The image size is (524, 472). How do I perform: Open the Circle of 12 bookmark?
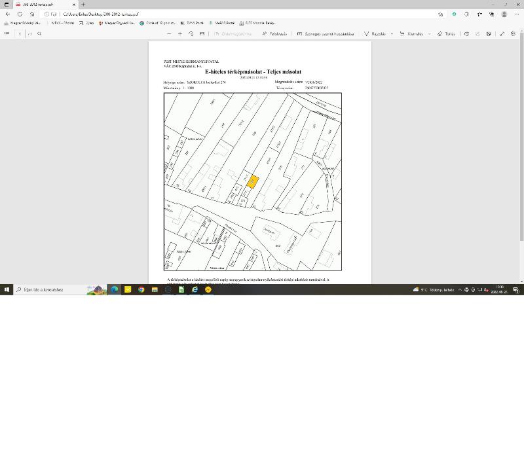[157, 23]
